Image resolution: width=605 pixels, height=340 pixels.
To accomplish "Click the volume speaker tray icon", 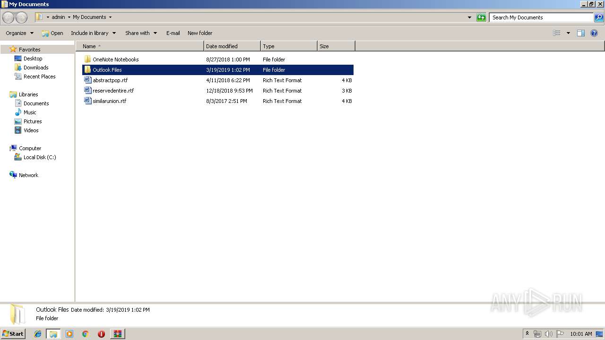I will coord(549,334).
